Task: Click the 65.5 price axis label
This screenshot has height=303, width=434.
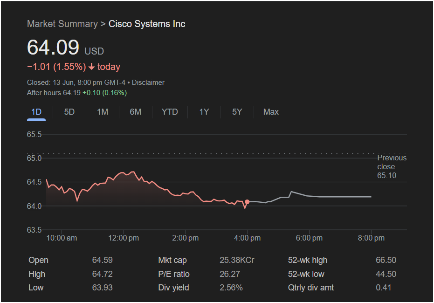Action: pos(34,134)
